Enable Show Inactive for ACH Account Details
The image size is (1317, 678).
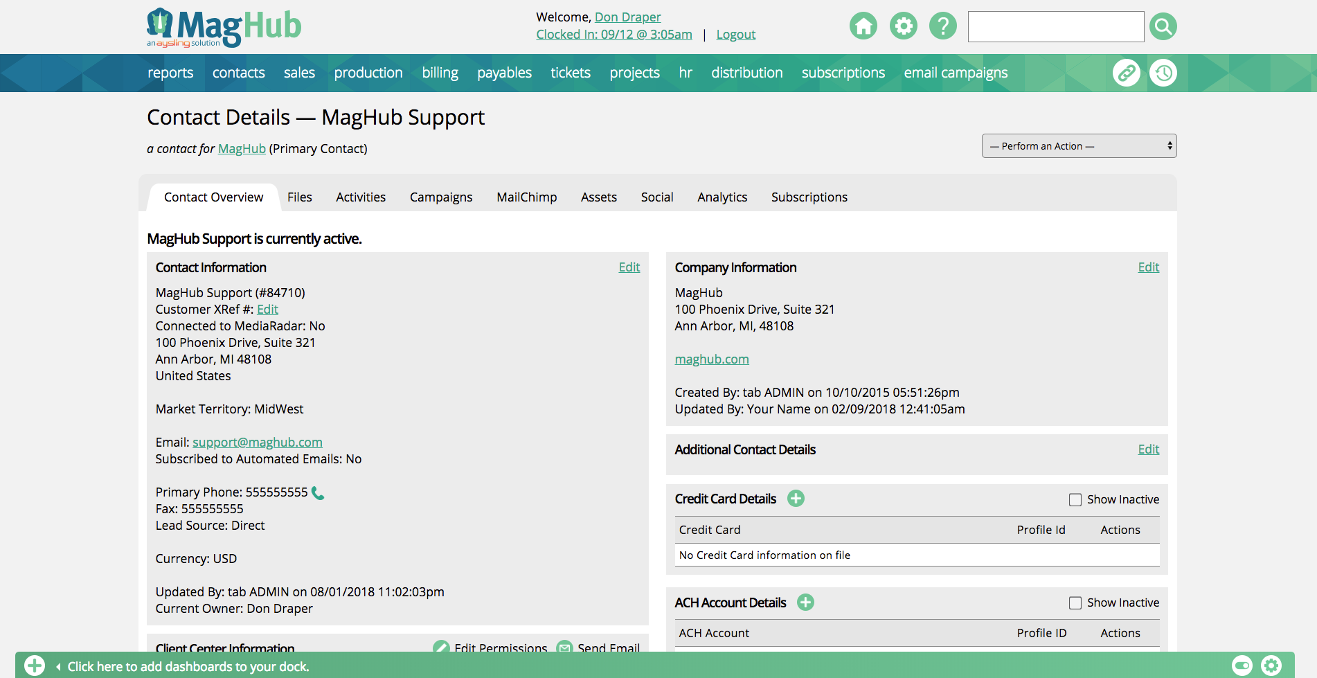(x=1075, y=603)
